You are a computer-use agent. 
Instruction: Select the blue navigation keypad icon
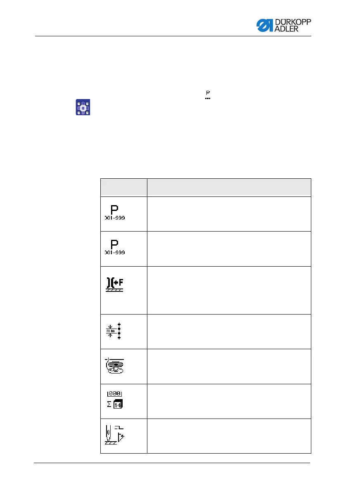[83, 107]
